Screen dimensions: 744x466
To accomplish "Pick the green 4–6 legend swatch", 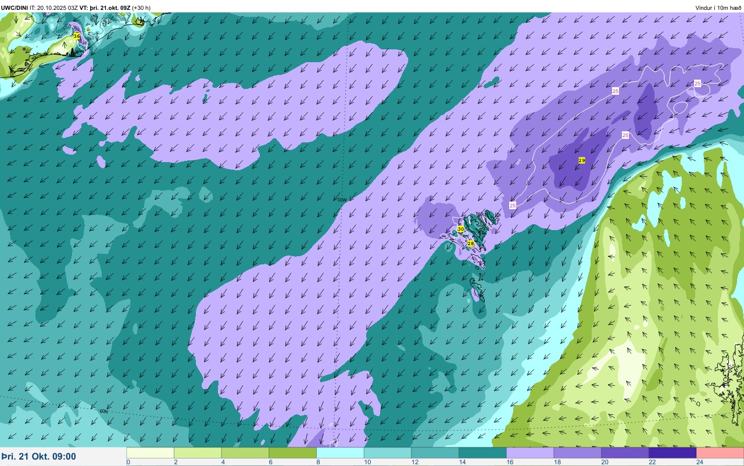I will (245, 453).
